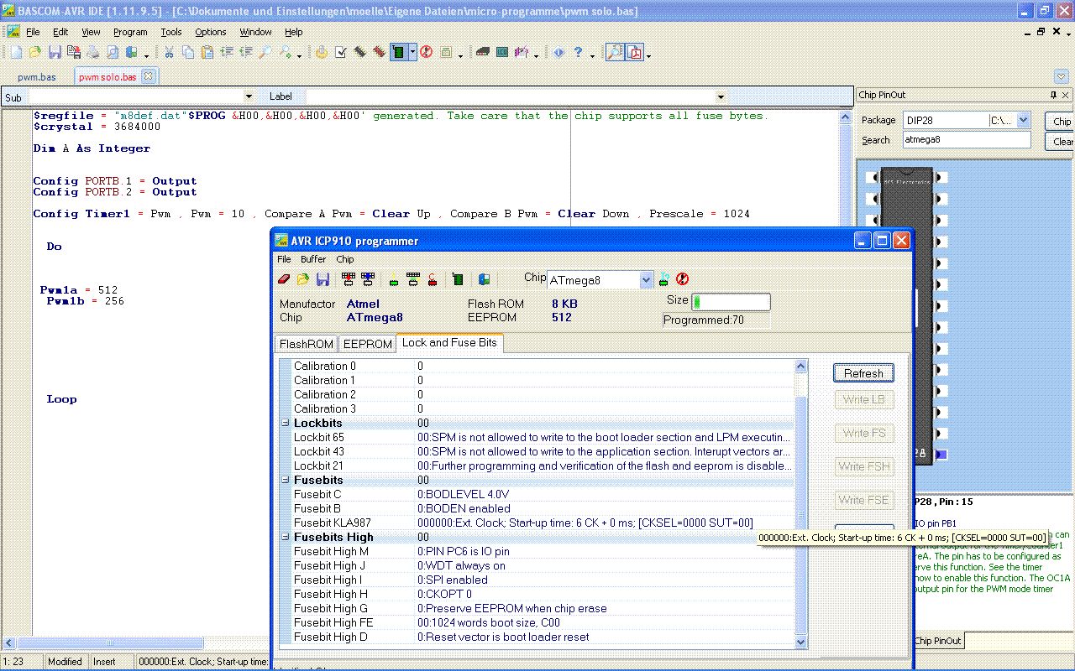The height and width of the screenshot is (671, 1075).
Task: Open the Sub procedure dropdown
Action: [x=247, y=97]
